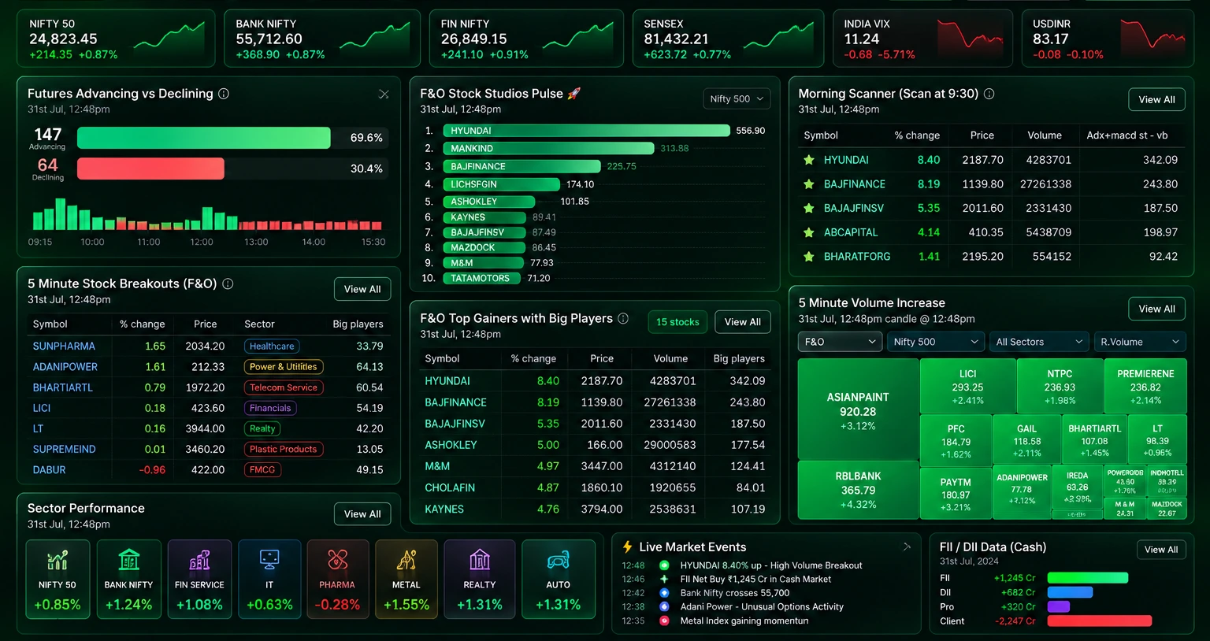Screen dimensions: 1210x641
Task: View all 5 Minute Stock Breakouts
Action: click(362, 289)
